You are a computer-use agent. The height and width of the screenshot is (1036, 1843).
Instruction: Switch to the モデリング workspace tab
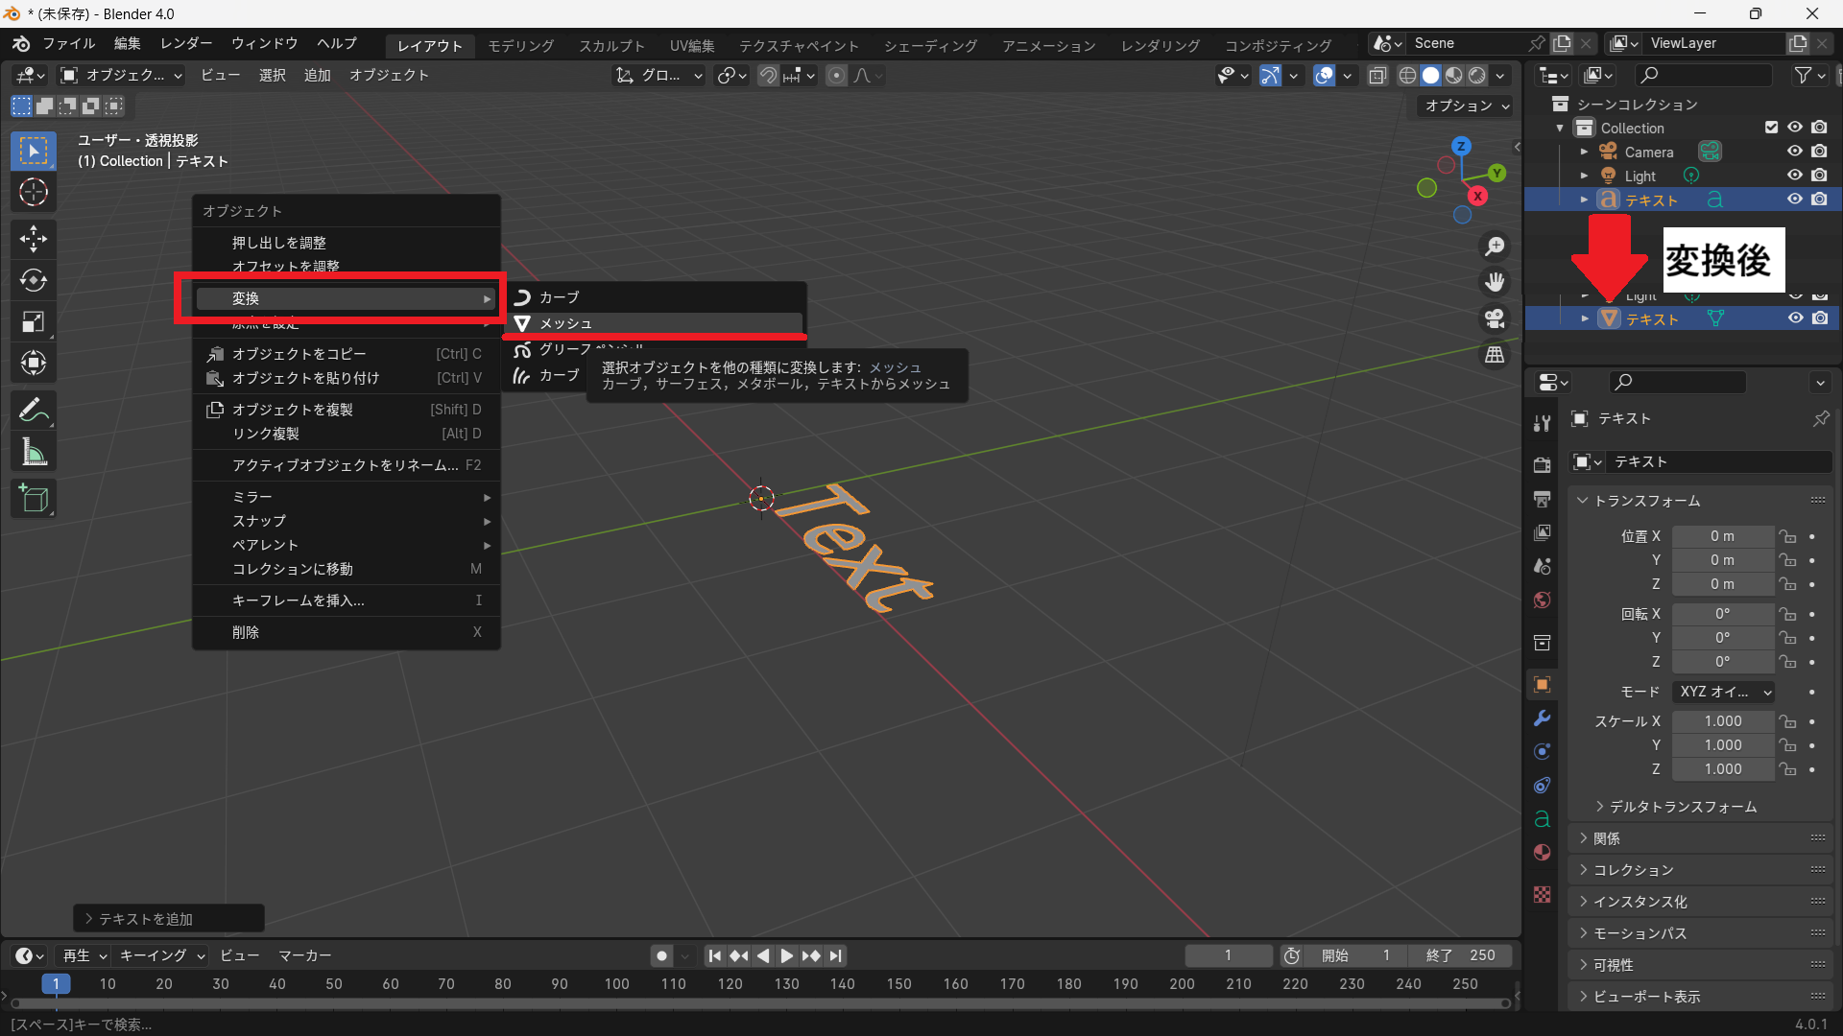[520, 45]
